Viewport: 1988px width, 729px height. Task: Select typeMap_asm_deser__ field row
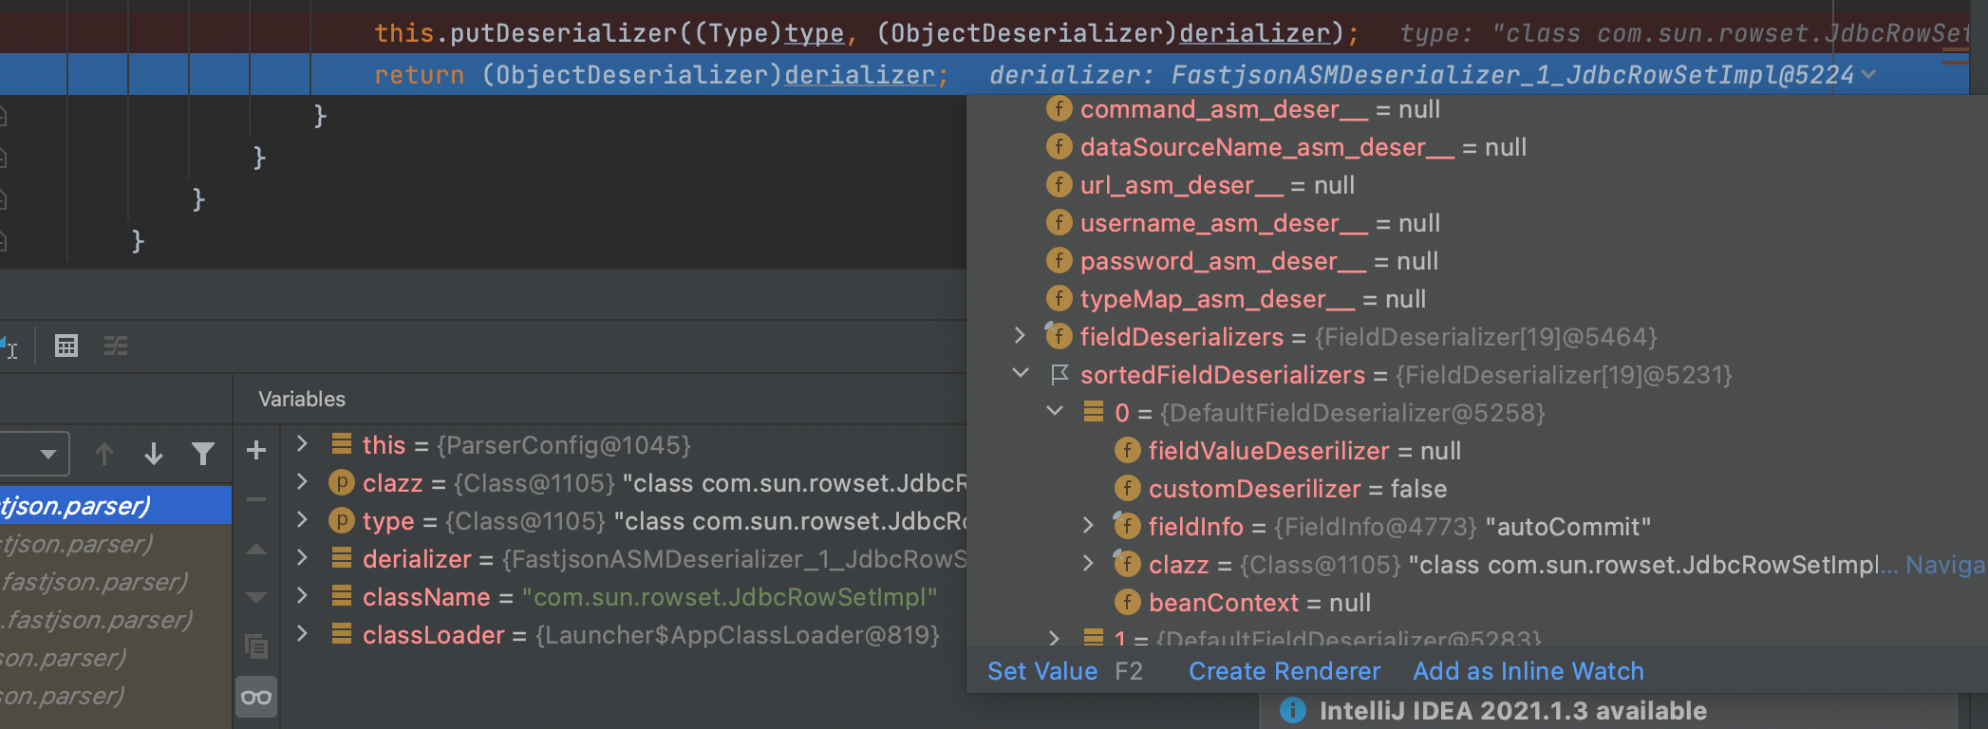tap(1477, 299)
